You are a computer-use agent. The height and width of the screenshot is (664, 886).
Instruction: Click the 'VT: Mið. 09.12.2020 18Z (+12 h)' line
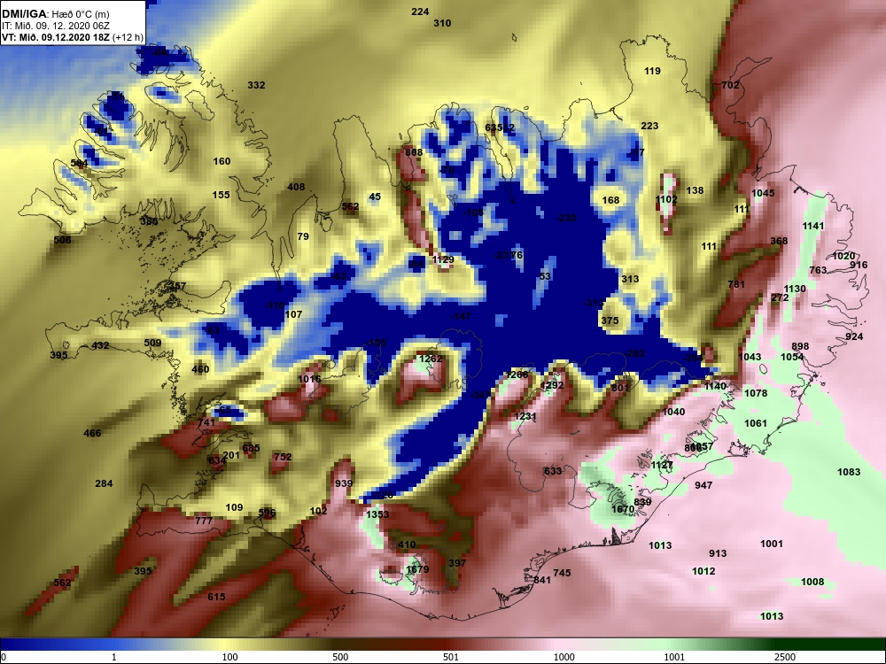click(x=73, y=37)
